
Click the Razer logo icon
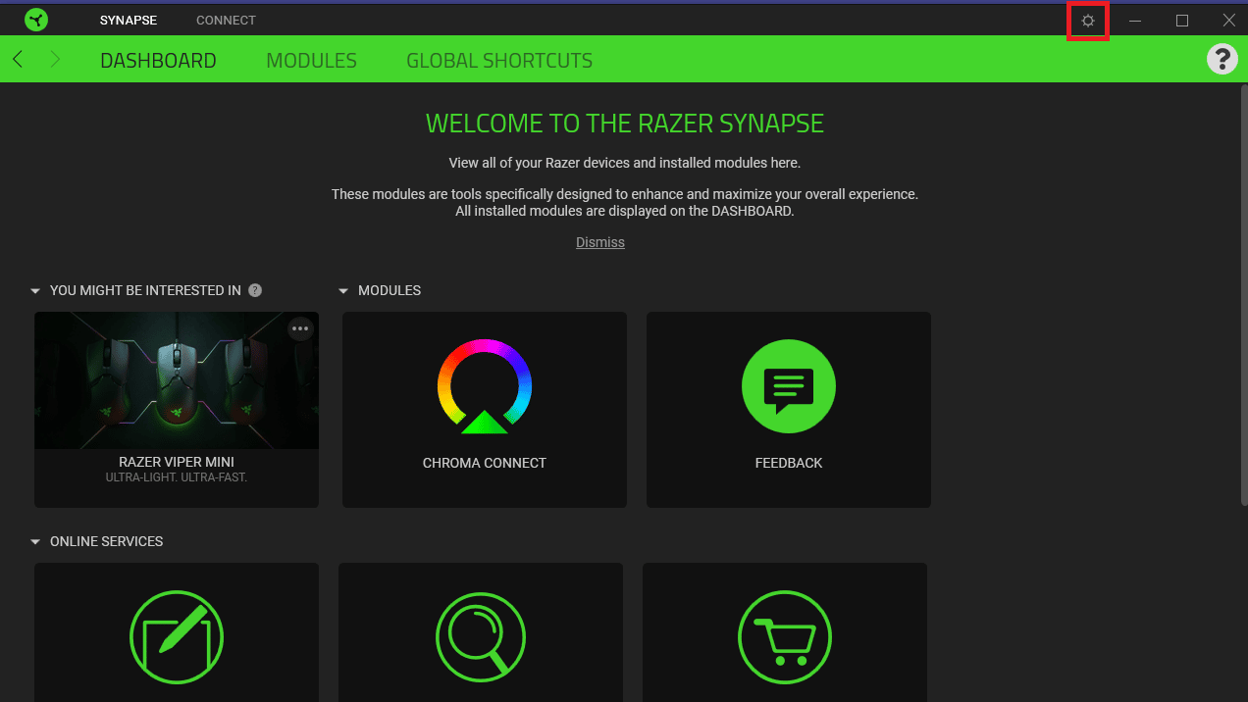[36, 20]
